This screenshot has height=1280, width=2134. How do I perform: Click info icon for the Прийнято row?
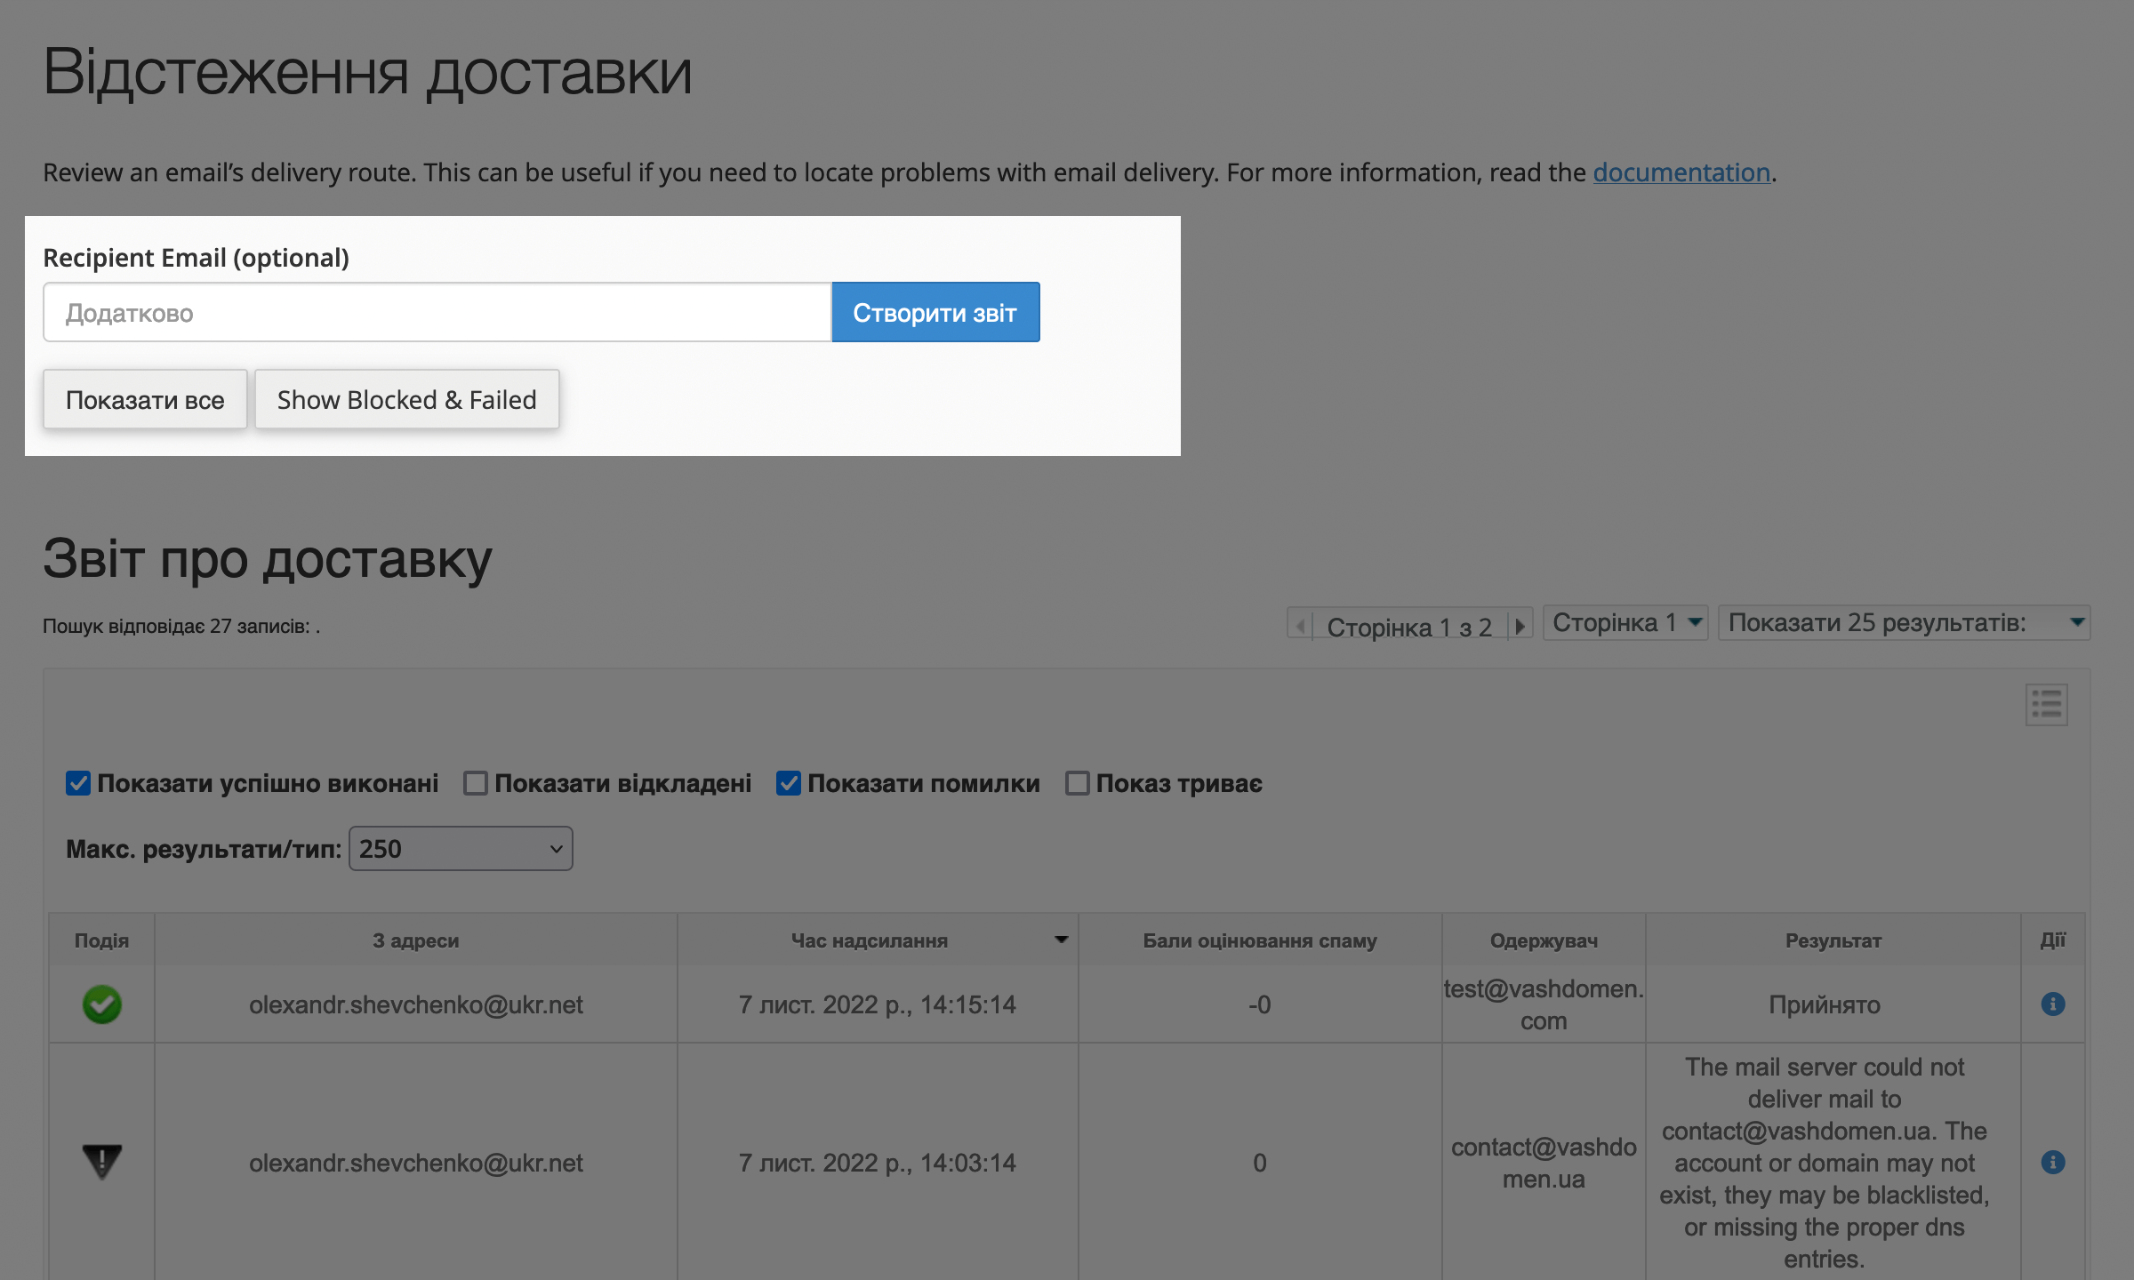[x=2052, y=1004]
